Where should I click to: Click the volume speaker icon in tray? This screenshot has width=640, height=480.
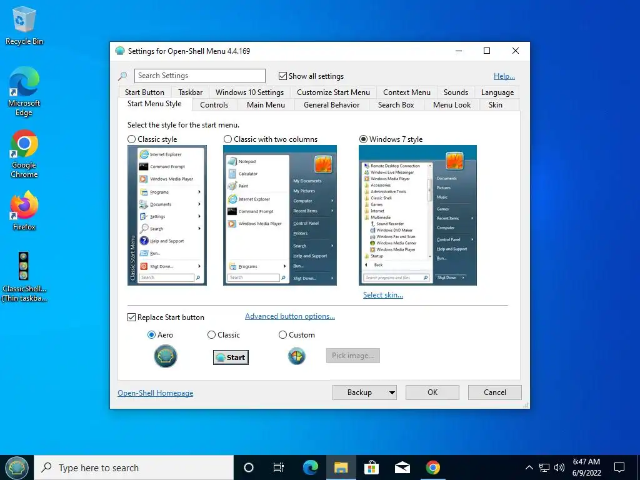click(x=559, y=467)
